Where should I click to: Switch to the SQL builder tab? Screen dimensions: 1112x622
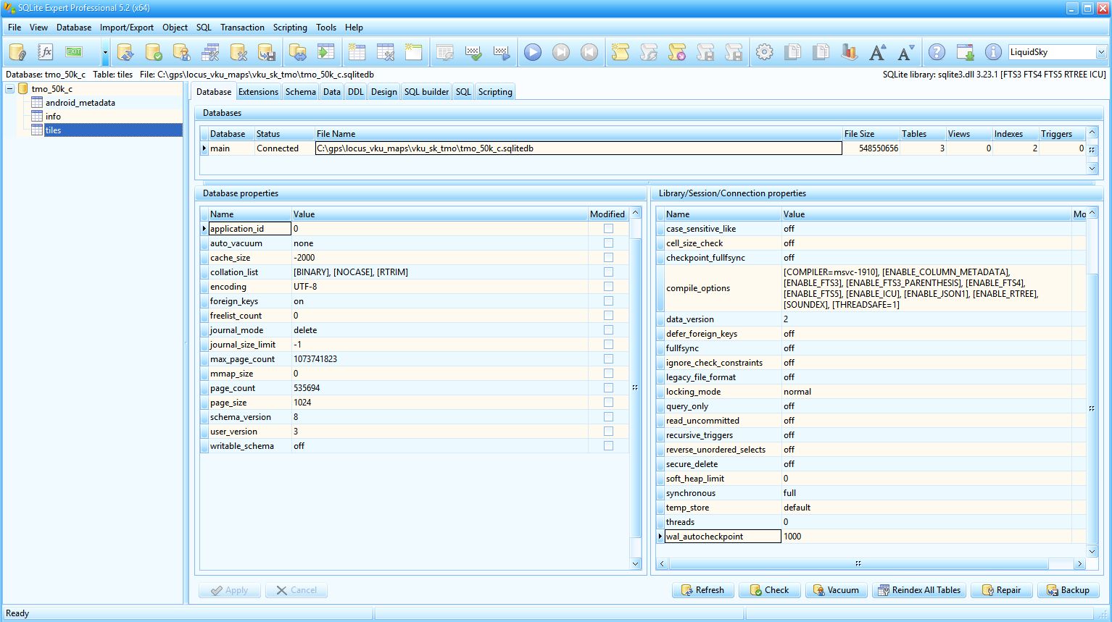click(426, 92)
